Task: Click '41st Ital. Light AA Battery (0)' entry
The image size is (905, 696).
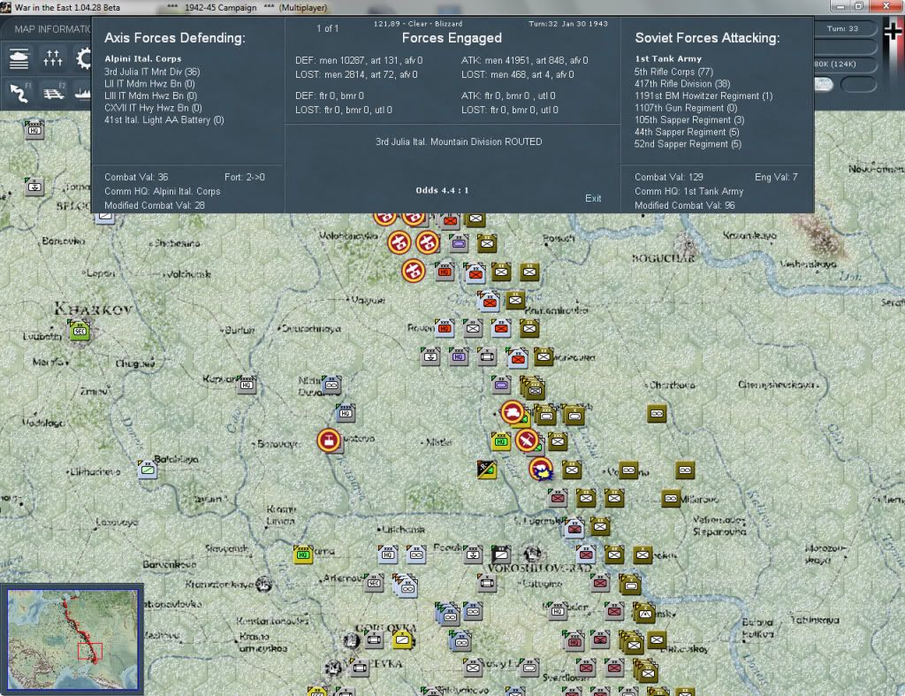Action: point(164,120)
